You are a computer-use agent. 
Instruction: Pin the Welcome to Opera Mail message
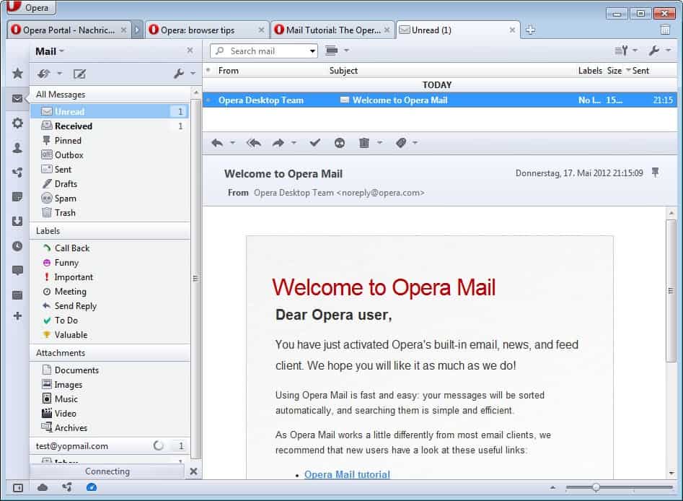(x=655, y=173)
